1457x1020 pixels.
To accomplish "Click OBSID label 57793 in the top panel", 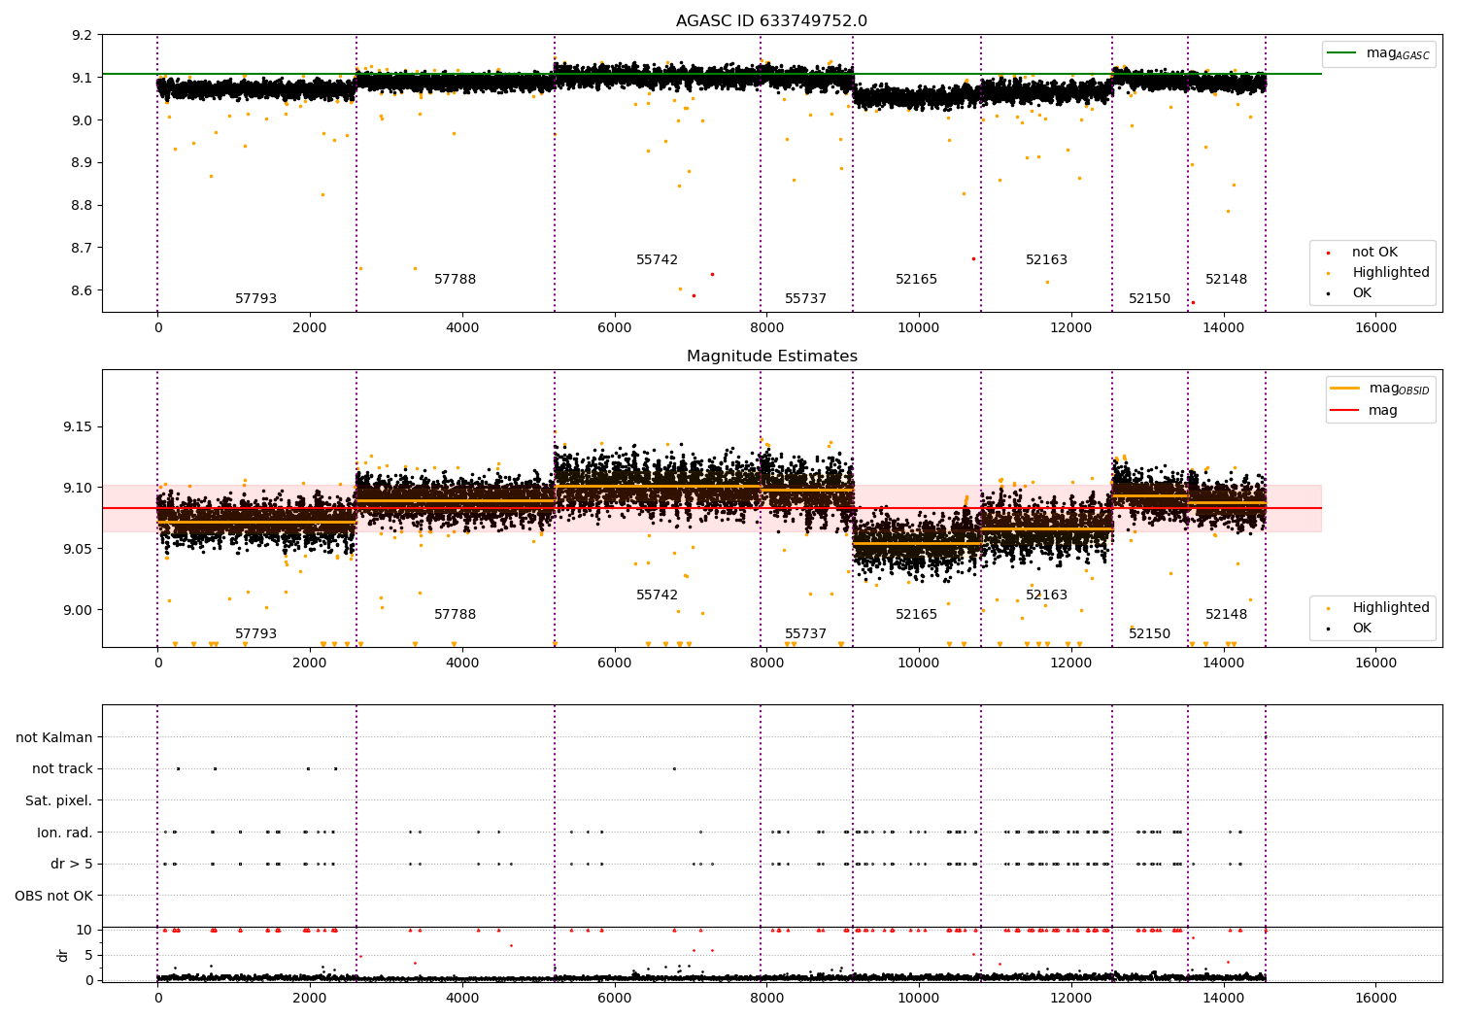I will coord(255,299).
